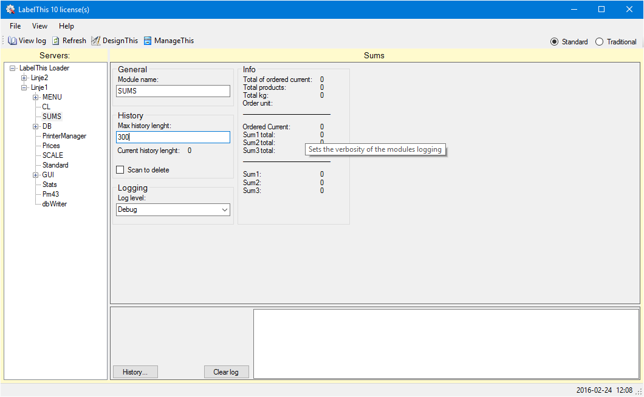Collapse the Linje1 tree node
644x397 pixels.
click(24, 87)
